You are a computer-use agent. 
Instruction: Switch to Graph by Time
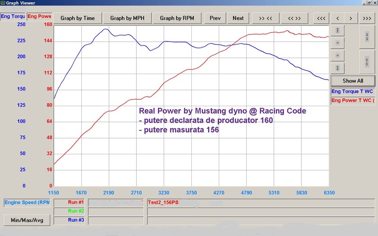pos(77,18)
